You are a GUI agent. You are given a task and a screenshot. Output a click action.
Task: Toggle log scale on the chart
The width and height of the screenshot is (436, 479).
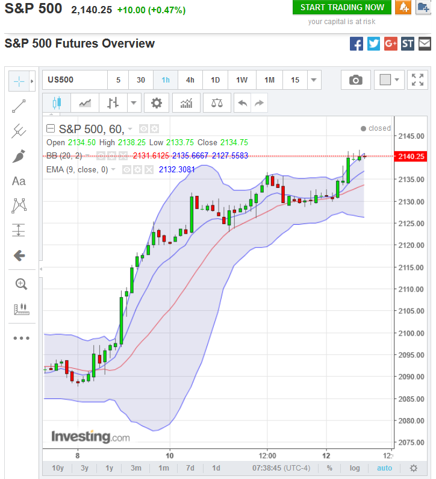click(355, 468)
